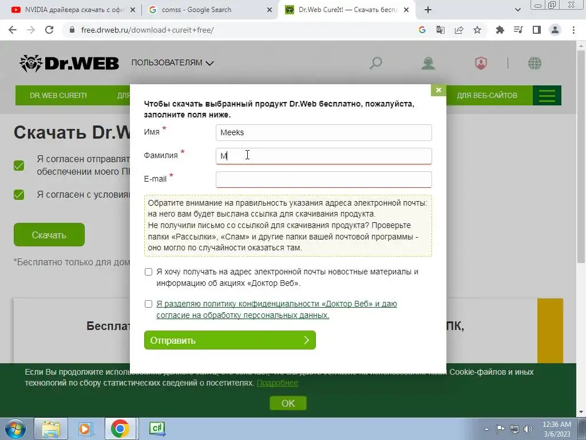Select the Dr.Web CureIt! browser tab

(347, 10)
